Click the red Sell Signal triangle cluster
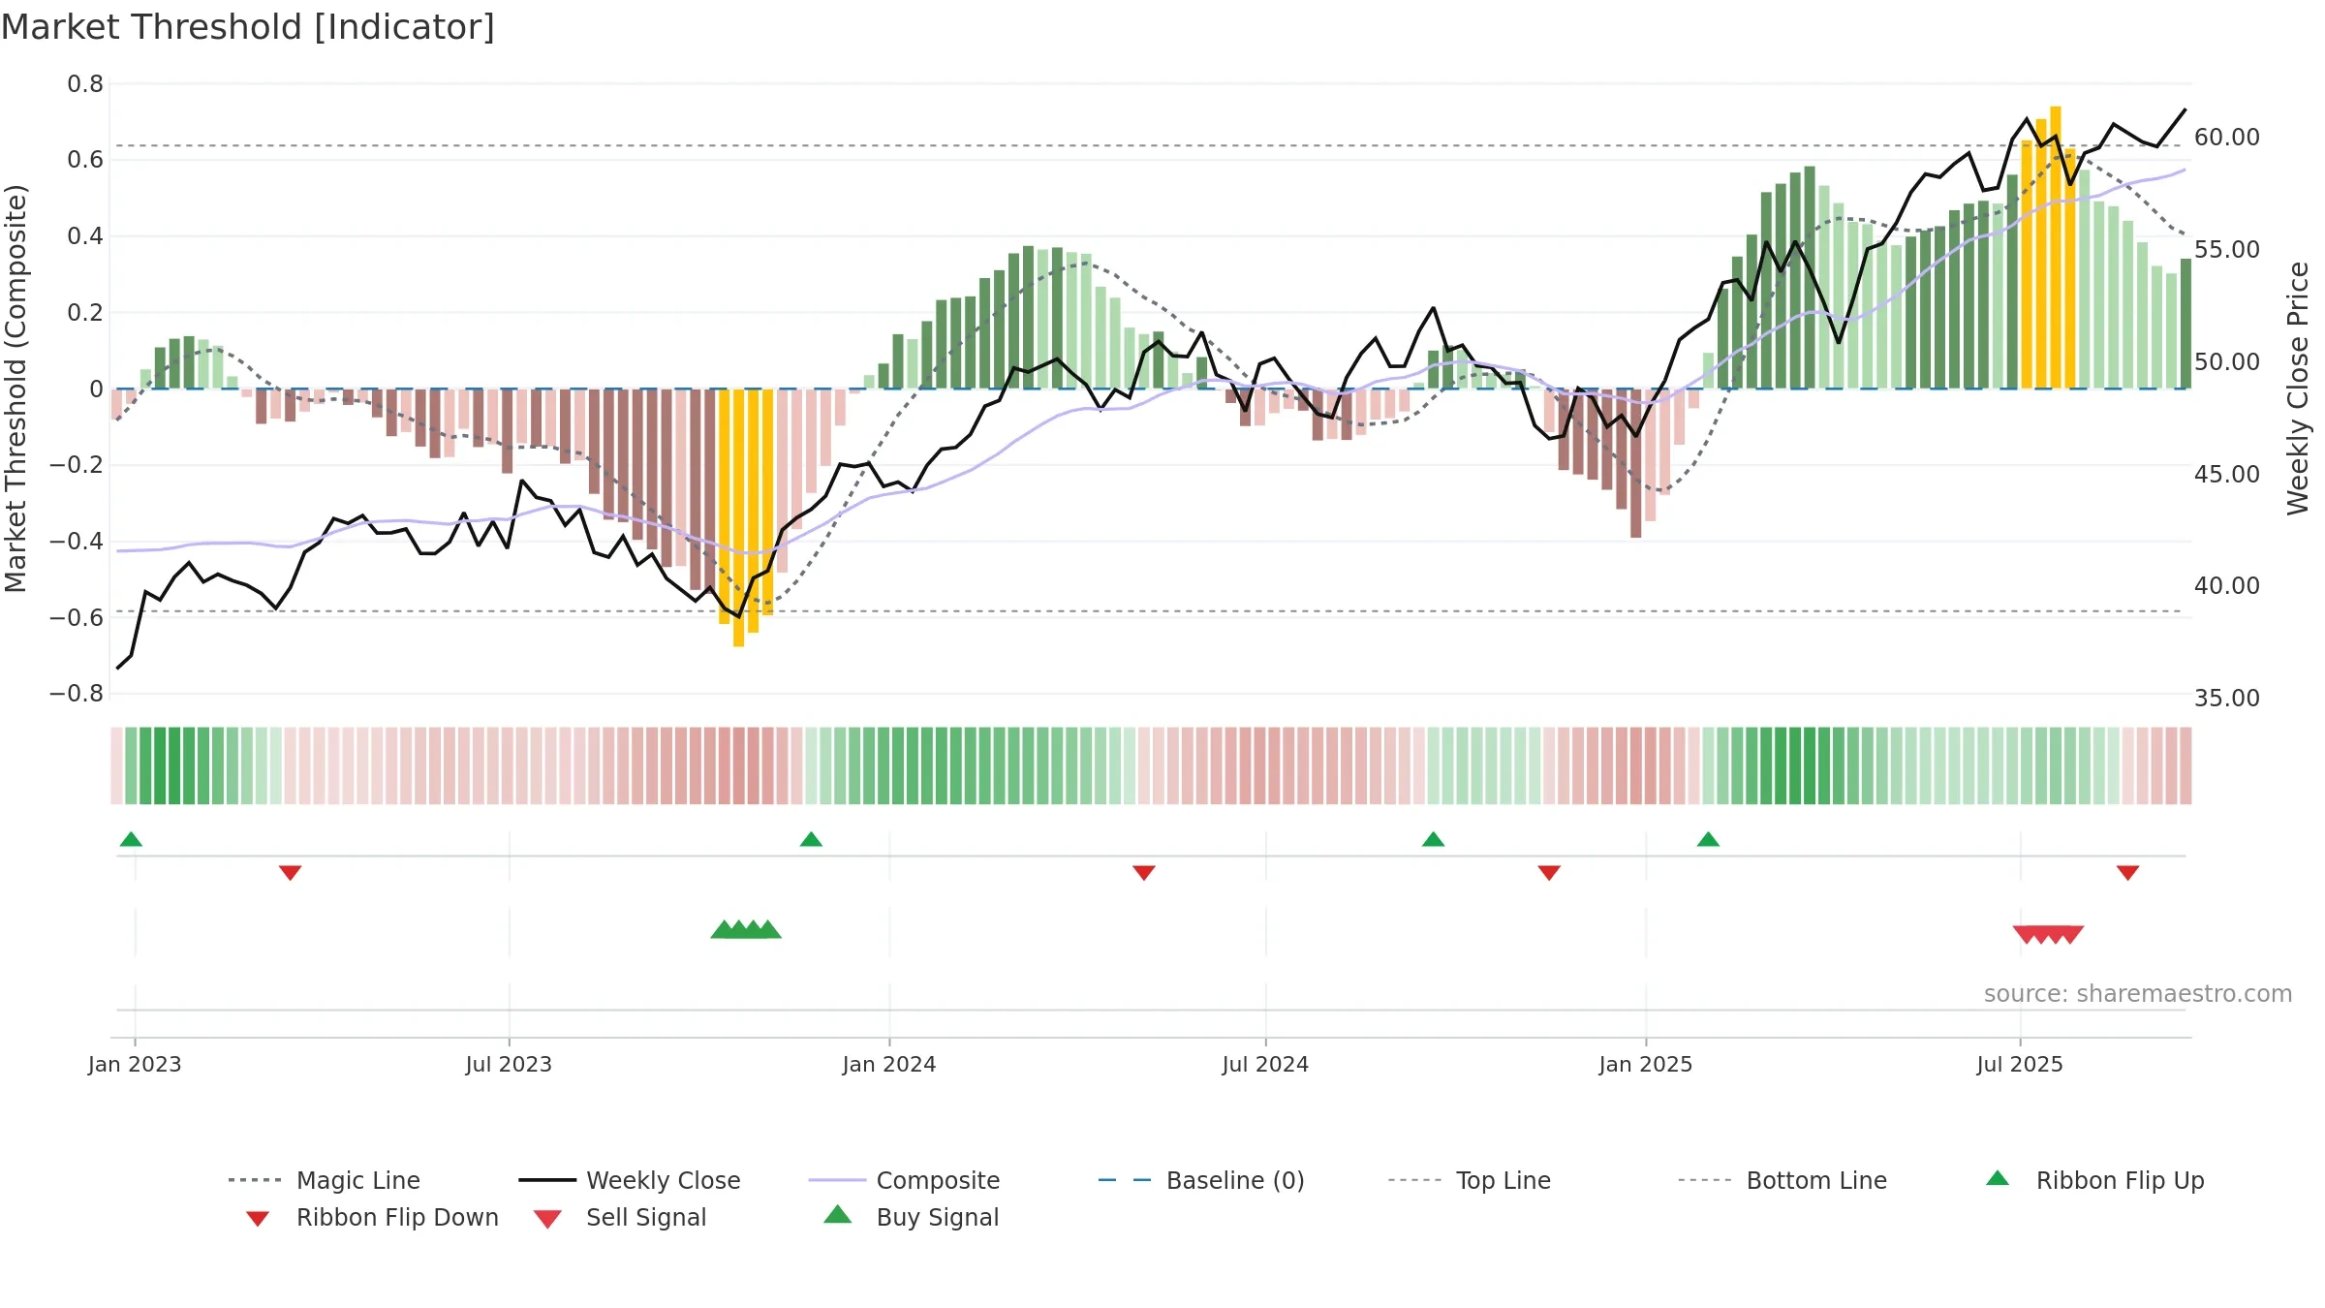 2048,934
